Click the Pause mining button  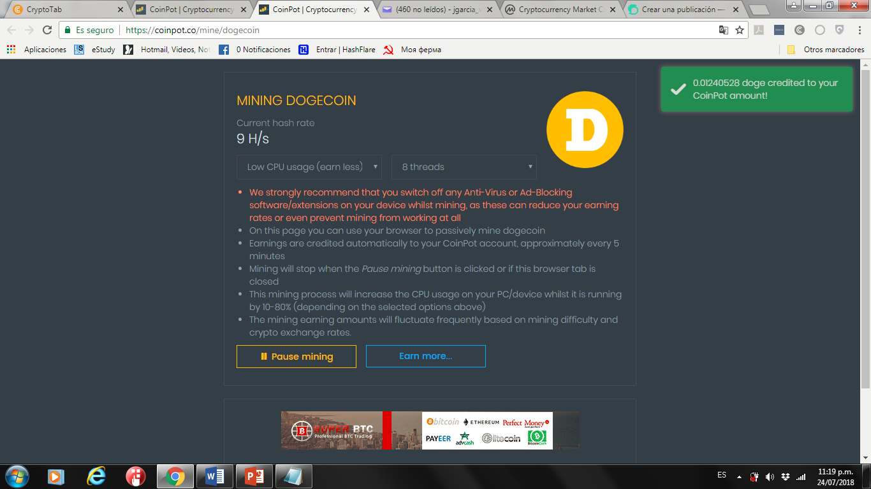click(296, 357)
